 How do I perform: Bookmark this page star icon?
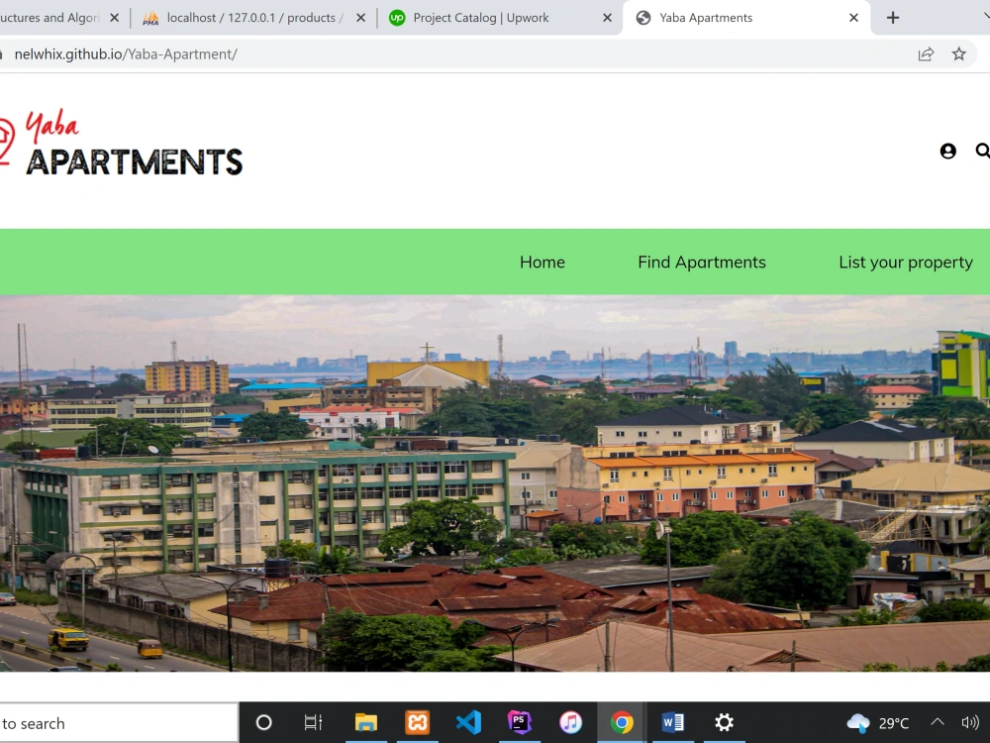pos(958,54)
